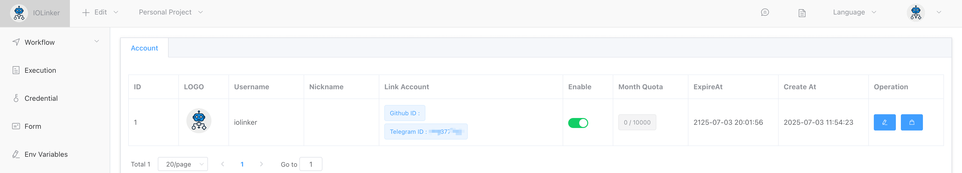Click the chat message icon in header

point(765,13)
